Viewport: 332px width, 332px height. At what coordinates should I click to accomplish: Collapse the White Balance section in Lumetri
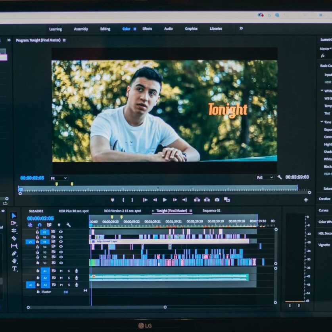click(322, 91)
